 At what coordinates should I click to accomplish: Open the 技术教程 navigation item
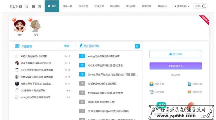(83, 6)
